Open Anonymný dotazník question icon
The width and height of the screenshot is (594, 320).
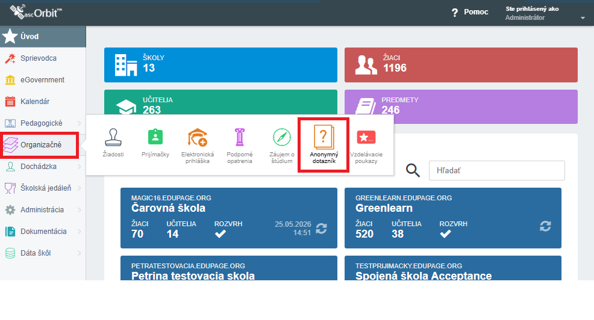(324, 137)
